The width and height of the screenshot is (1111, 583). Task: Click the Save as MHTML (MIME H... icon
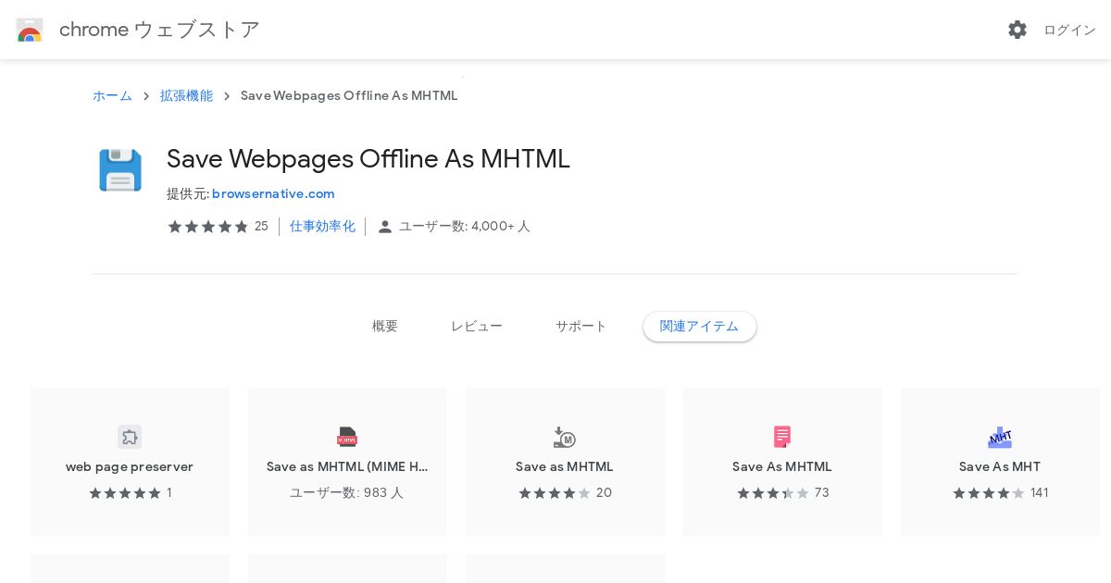(x=347, y=437)
